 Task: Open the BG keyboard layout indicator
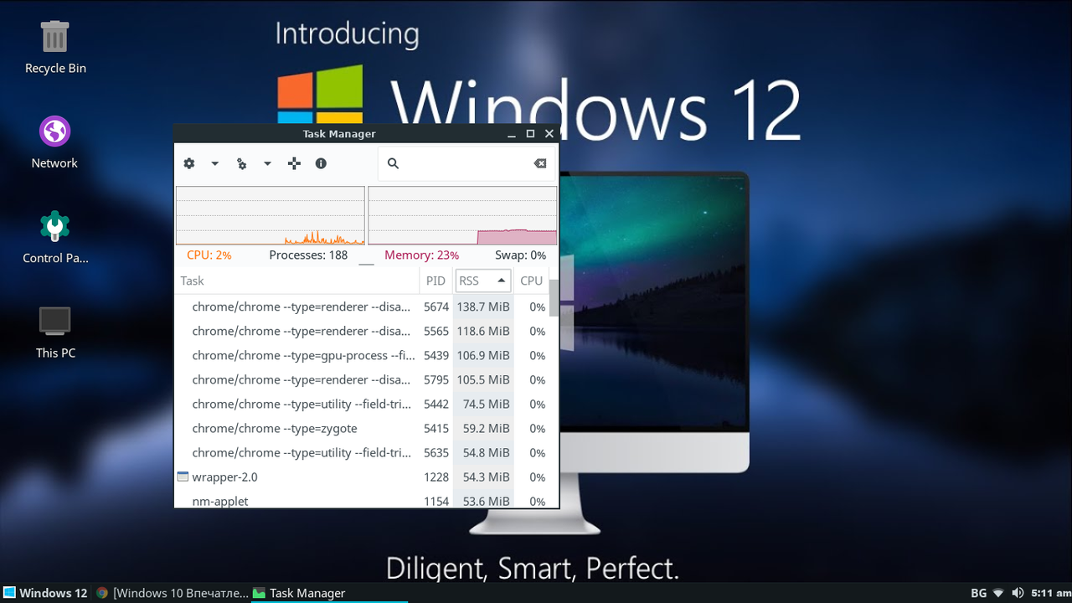point(978,593)
